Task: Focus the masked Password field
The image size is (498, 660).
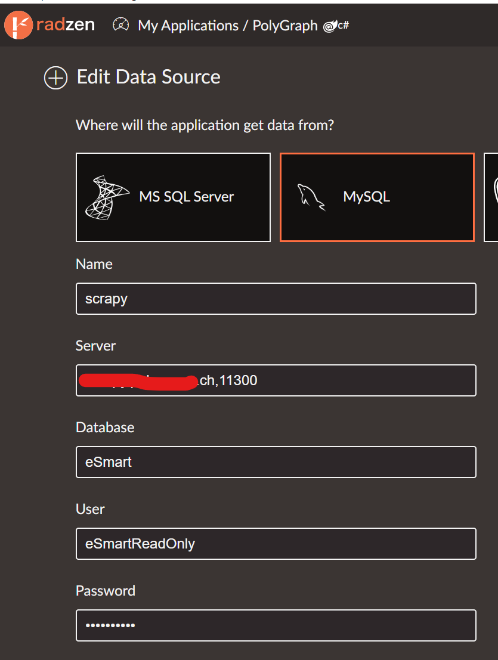Action: click(x=276, y=625)
